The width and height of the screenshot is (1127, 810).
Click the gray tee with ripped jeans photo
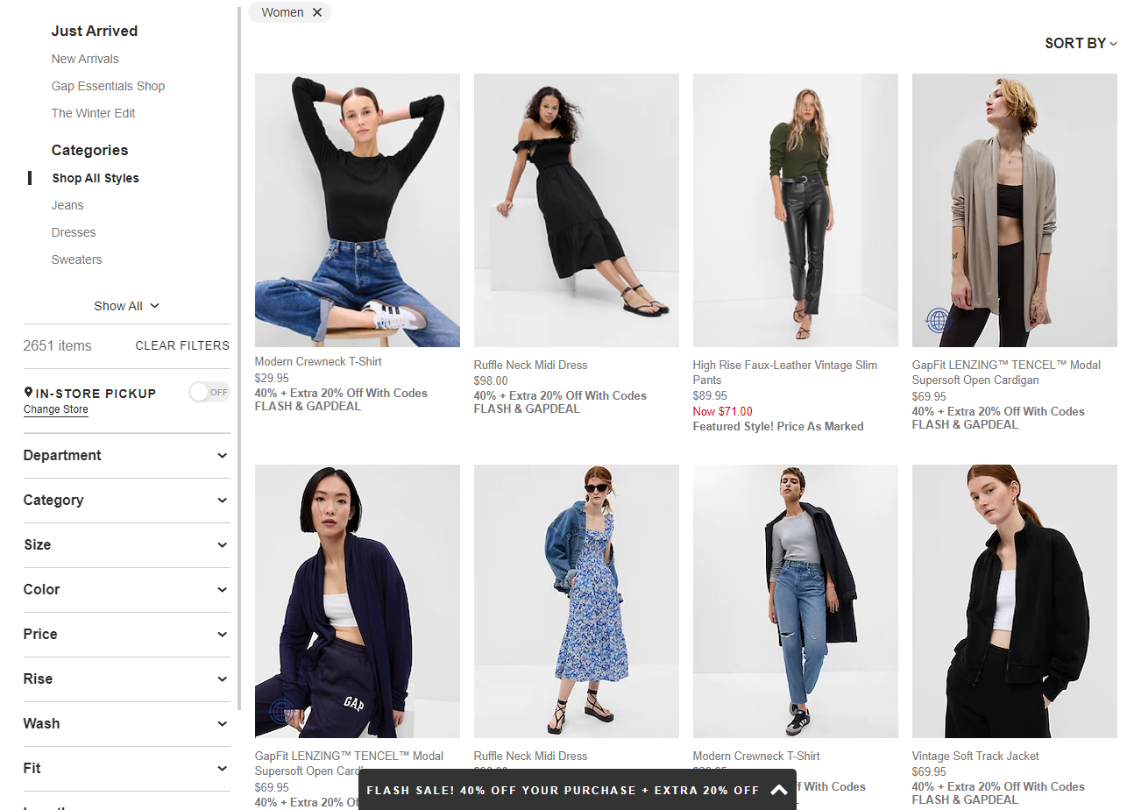tap(796, 601)
